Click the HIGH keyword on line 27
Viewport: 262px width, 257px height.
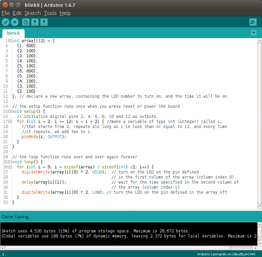(x=97, y=172)
